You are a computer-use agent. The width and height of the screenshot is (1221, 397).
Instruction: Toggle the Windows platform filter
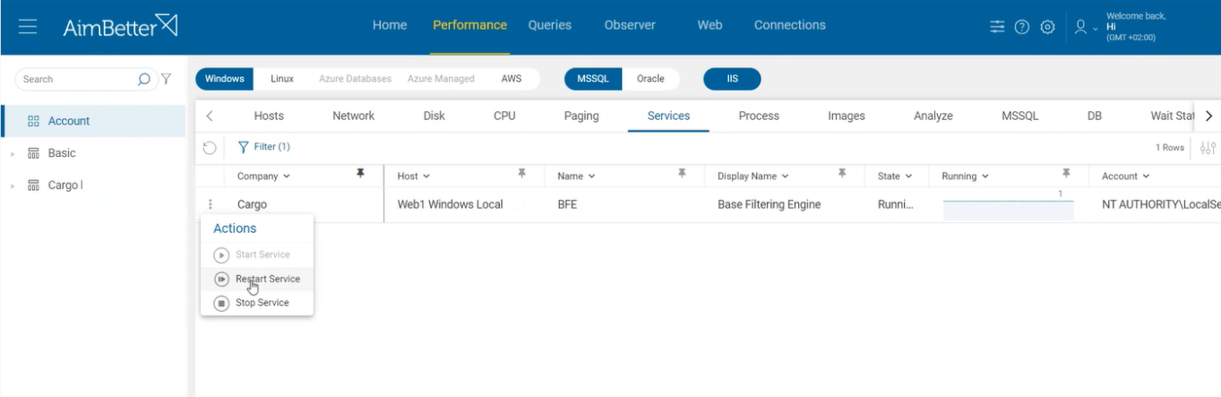coord(225,79)
